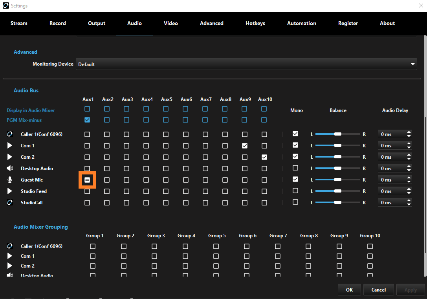
Task: Decrease Com 1 audio delay with down arrow
Action: (x=409, y=147)
